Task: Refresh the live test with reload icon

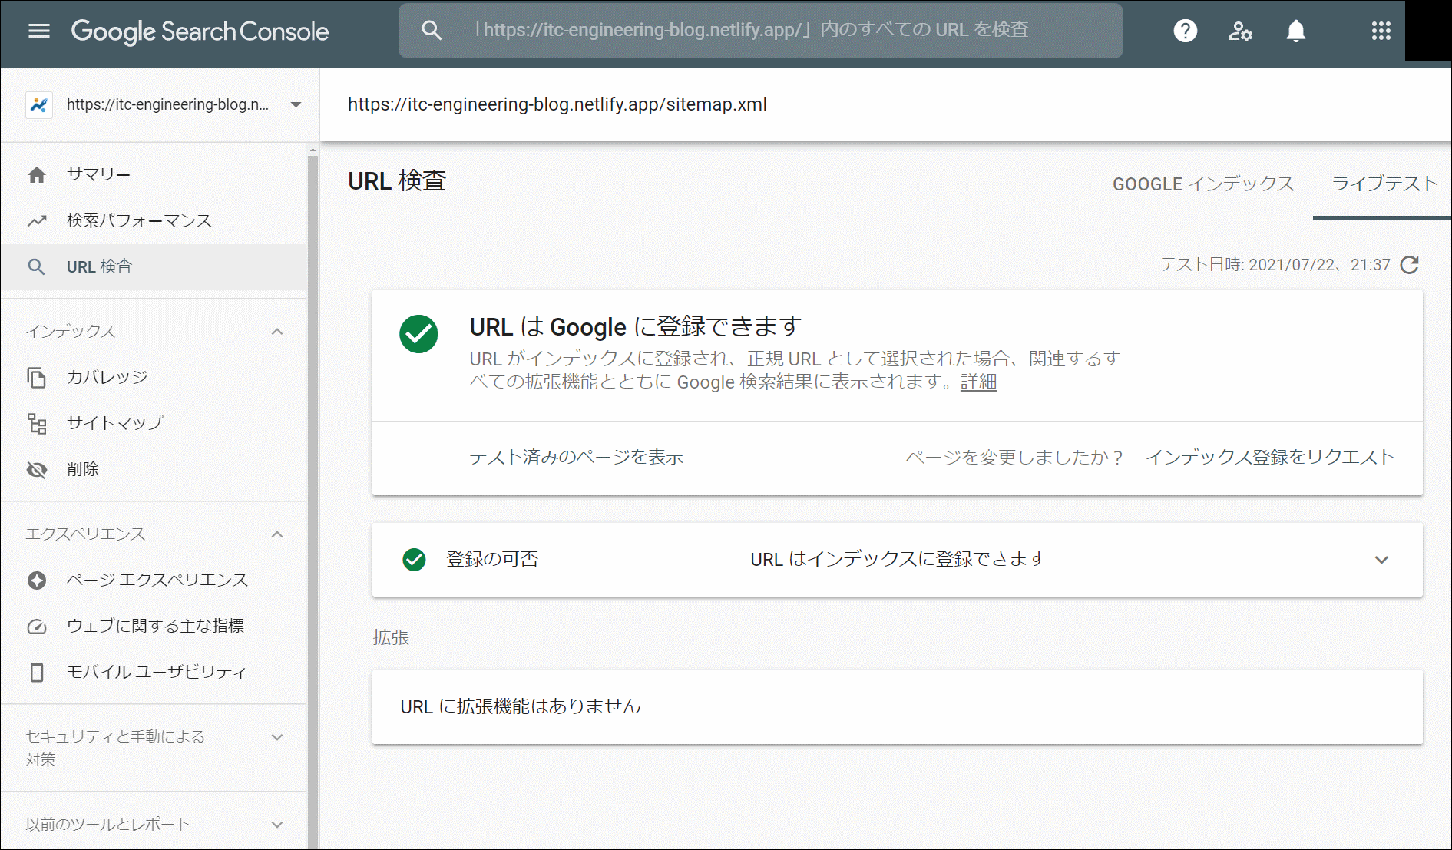Action: point(1410,265)
